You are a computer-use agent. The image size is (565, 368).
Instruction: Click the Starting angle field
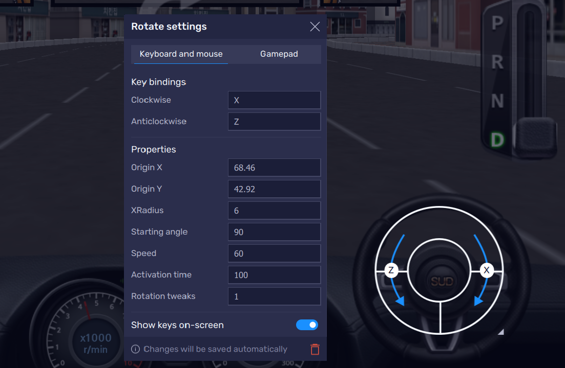click(274, 232)
